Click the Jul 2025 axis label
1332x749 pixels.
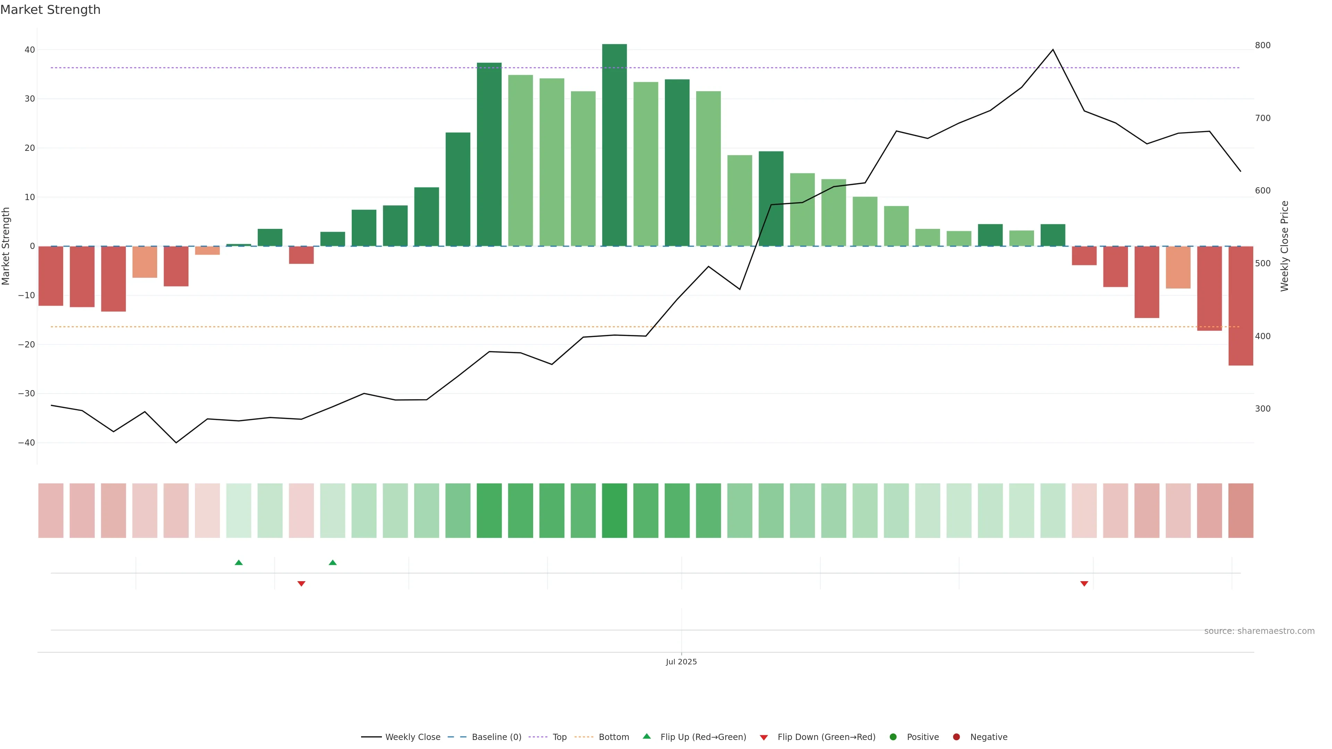[681, 662]
